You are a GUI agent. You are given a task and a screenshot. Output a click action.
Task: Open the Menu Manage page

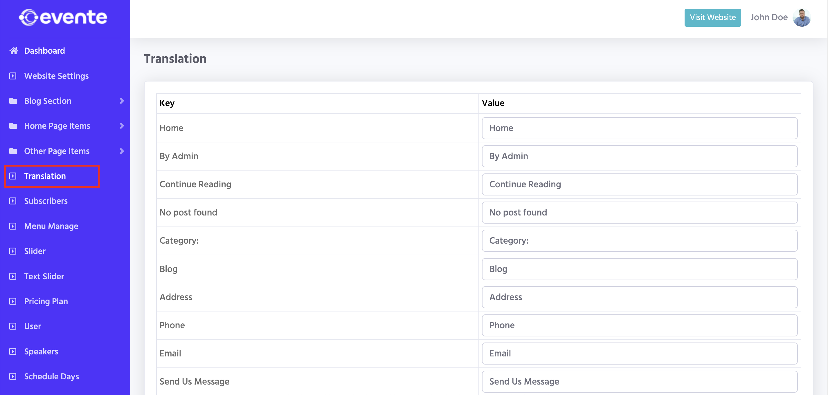(51, 226)
